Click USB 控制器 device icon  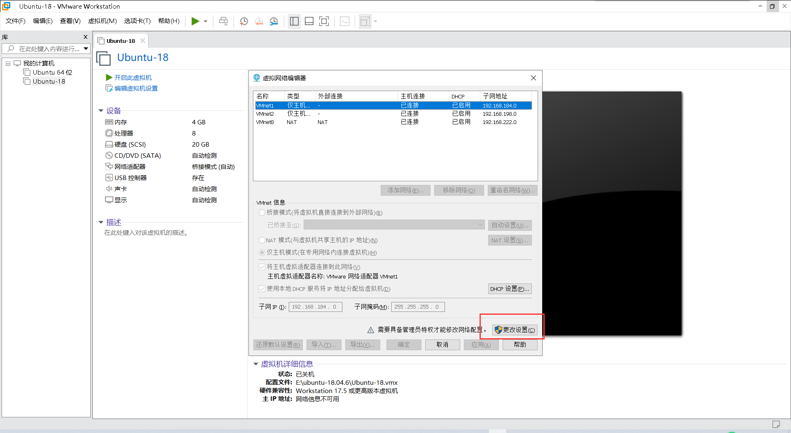(x=109, y=178)
